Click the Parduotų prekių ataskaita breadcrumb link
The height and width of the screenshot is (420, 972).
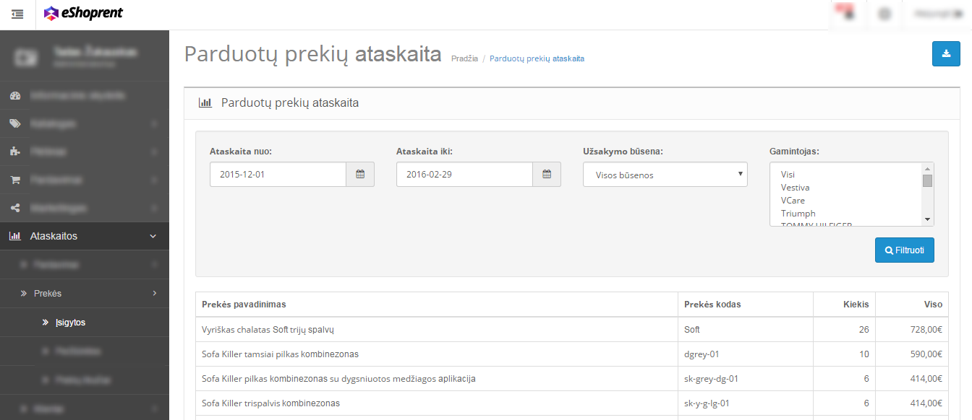537,58
